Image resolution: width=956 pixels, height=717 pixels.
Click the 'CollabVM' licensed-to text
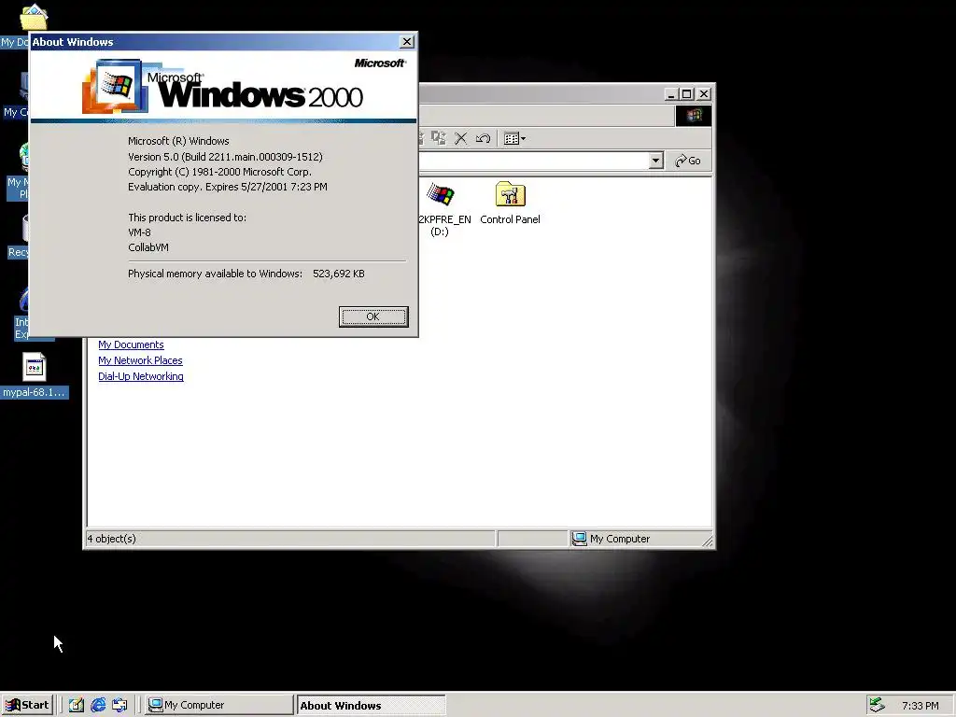pos(148,247)
